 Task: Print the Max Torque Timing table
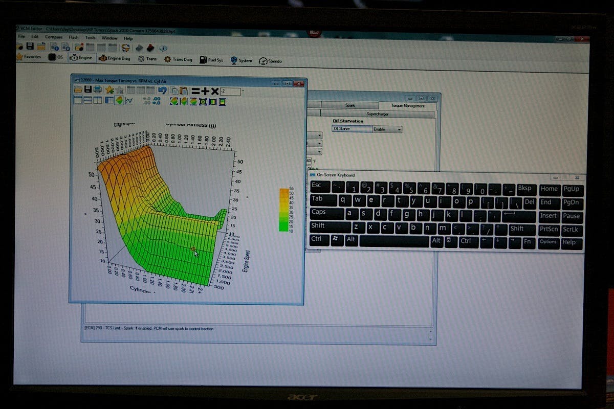coord(97,89)
